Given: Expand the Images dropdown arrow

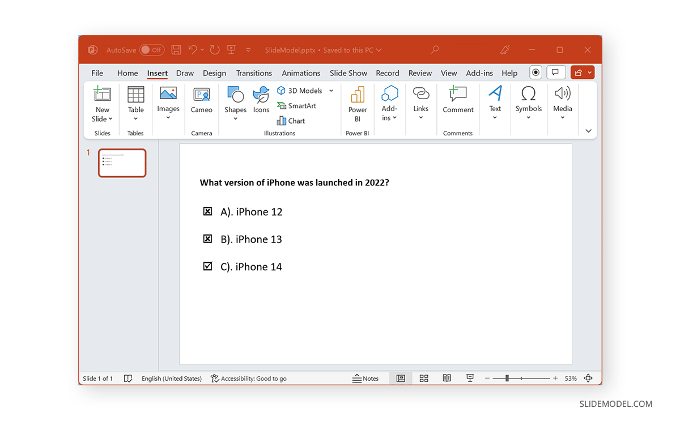Looking at the screenshot, I should pos(168,118).
